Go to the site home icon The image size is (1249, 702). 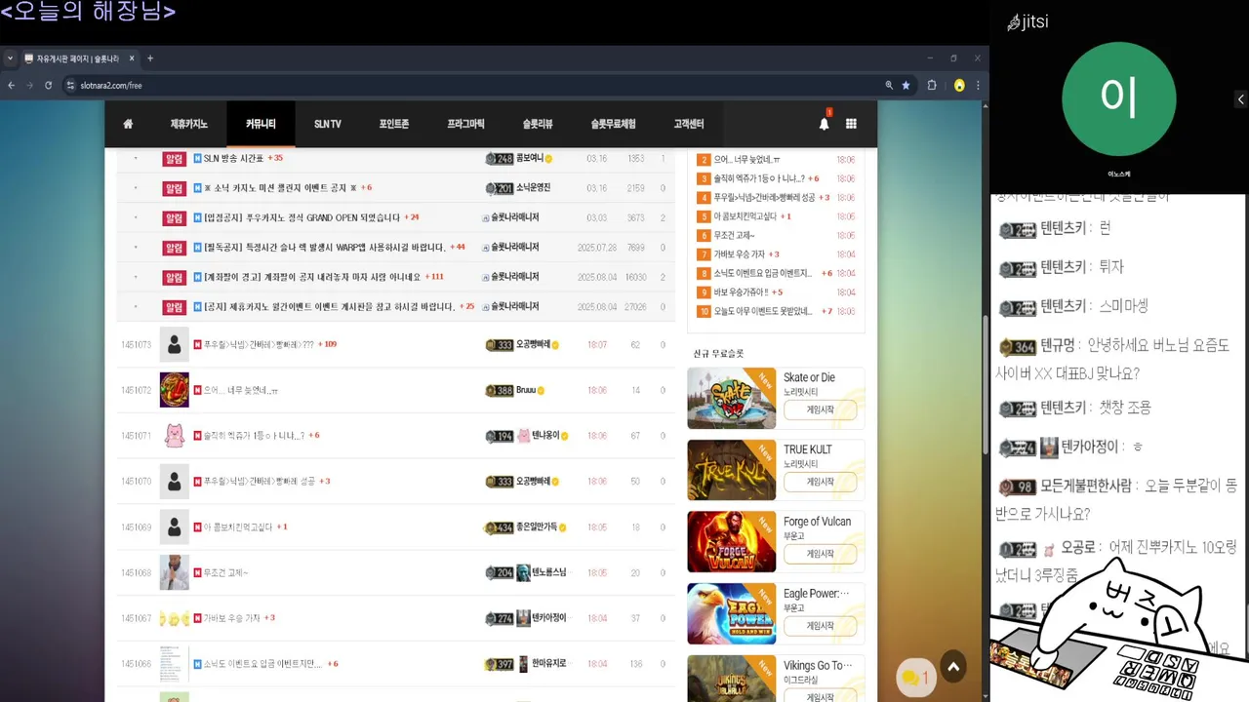128,124
